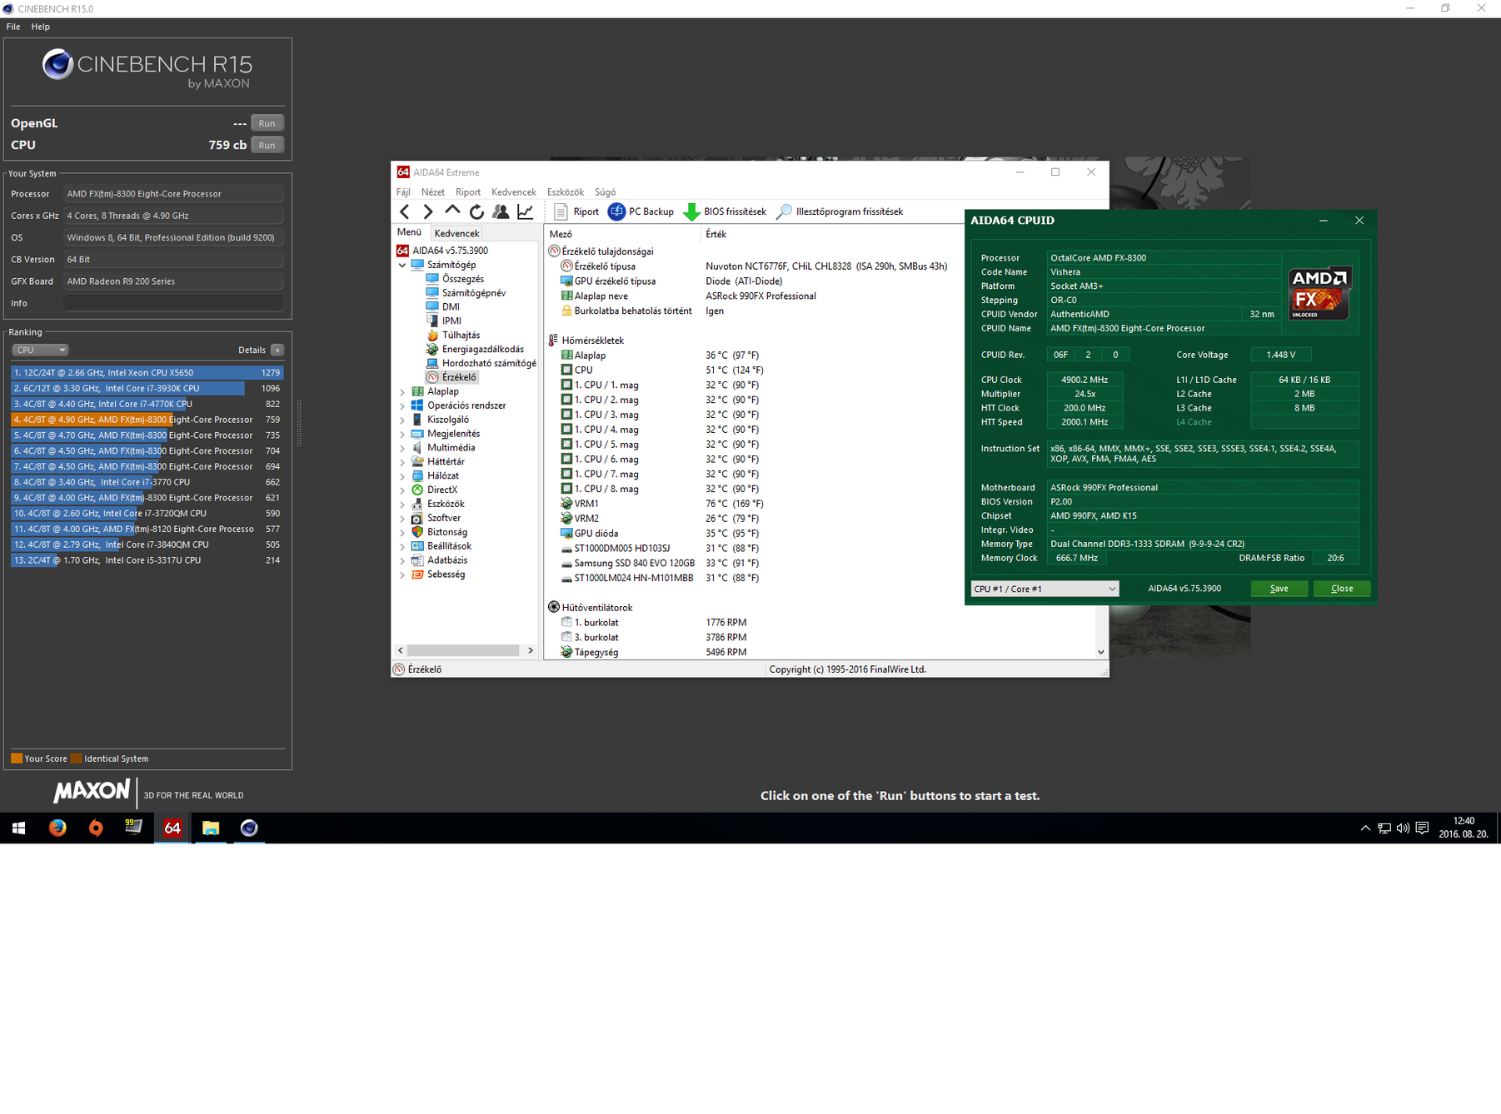1501x1114 pixels.
Task: Select the Core i7-3930K ranking entry
Action: pos(147,389)
